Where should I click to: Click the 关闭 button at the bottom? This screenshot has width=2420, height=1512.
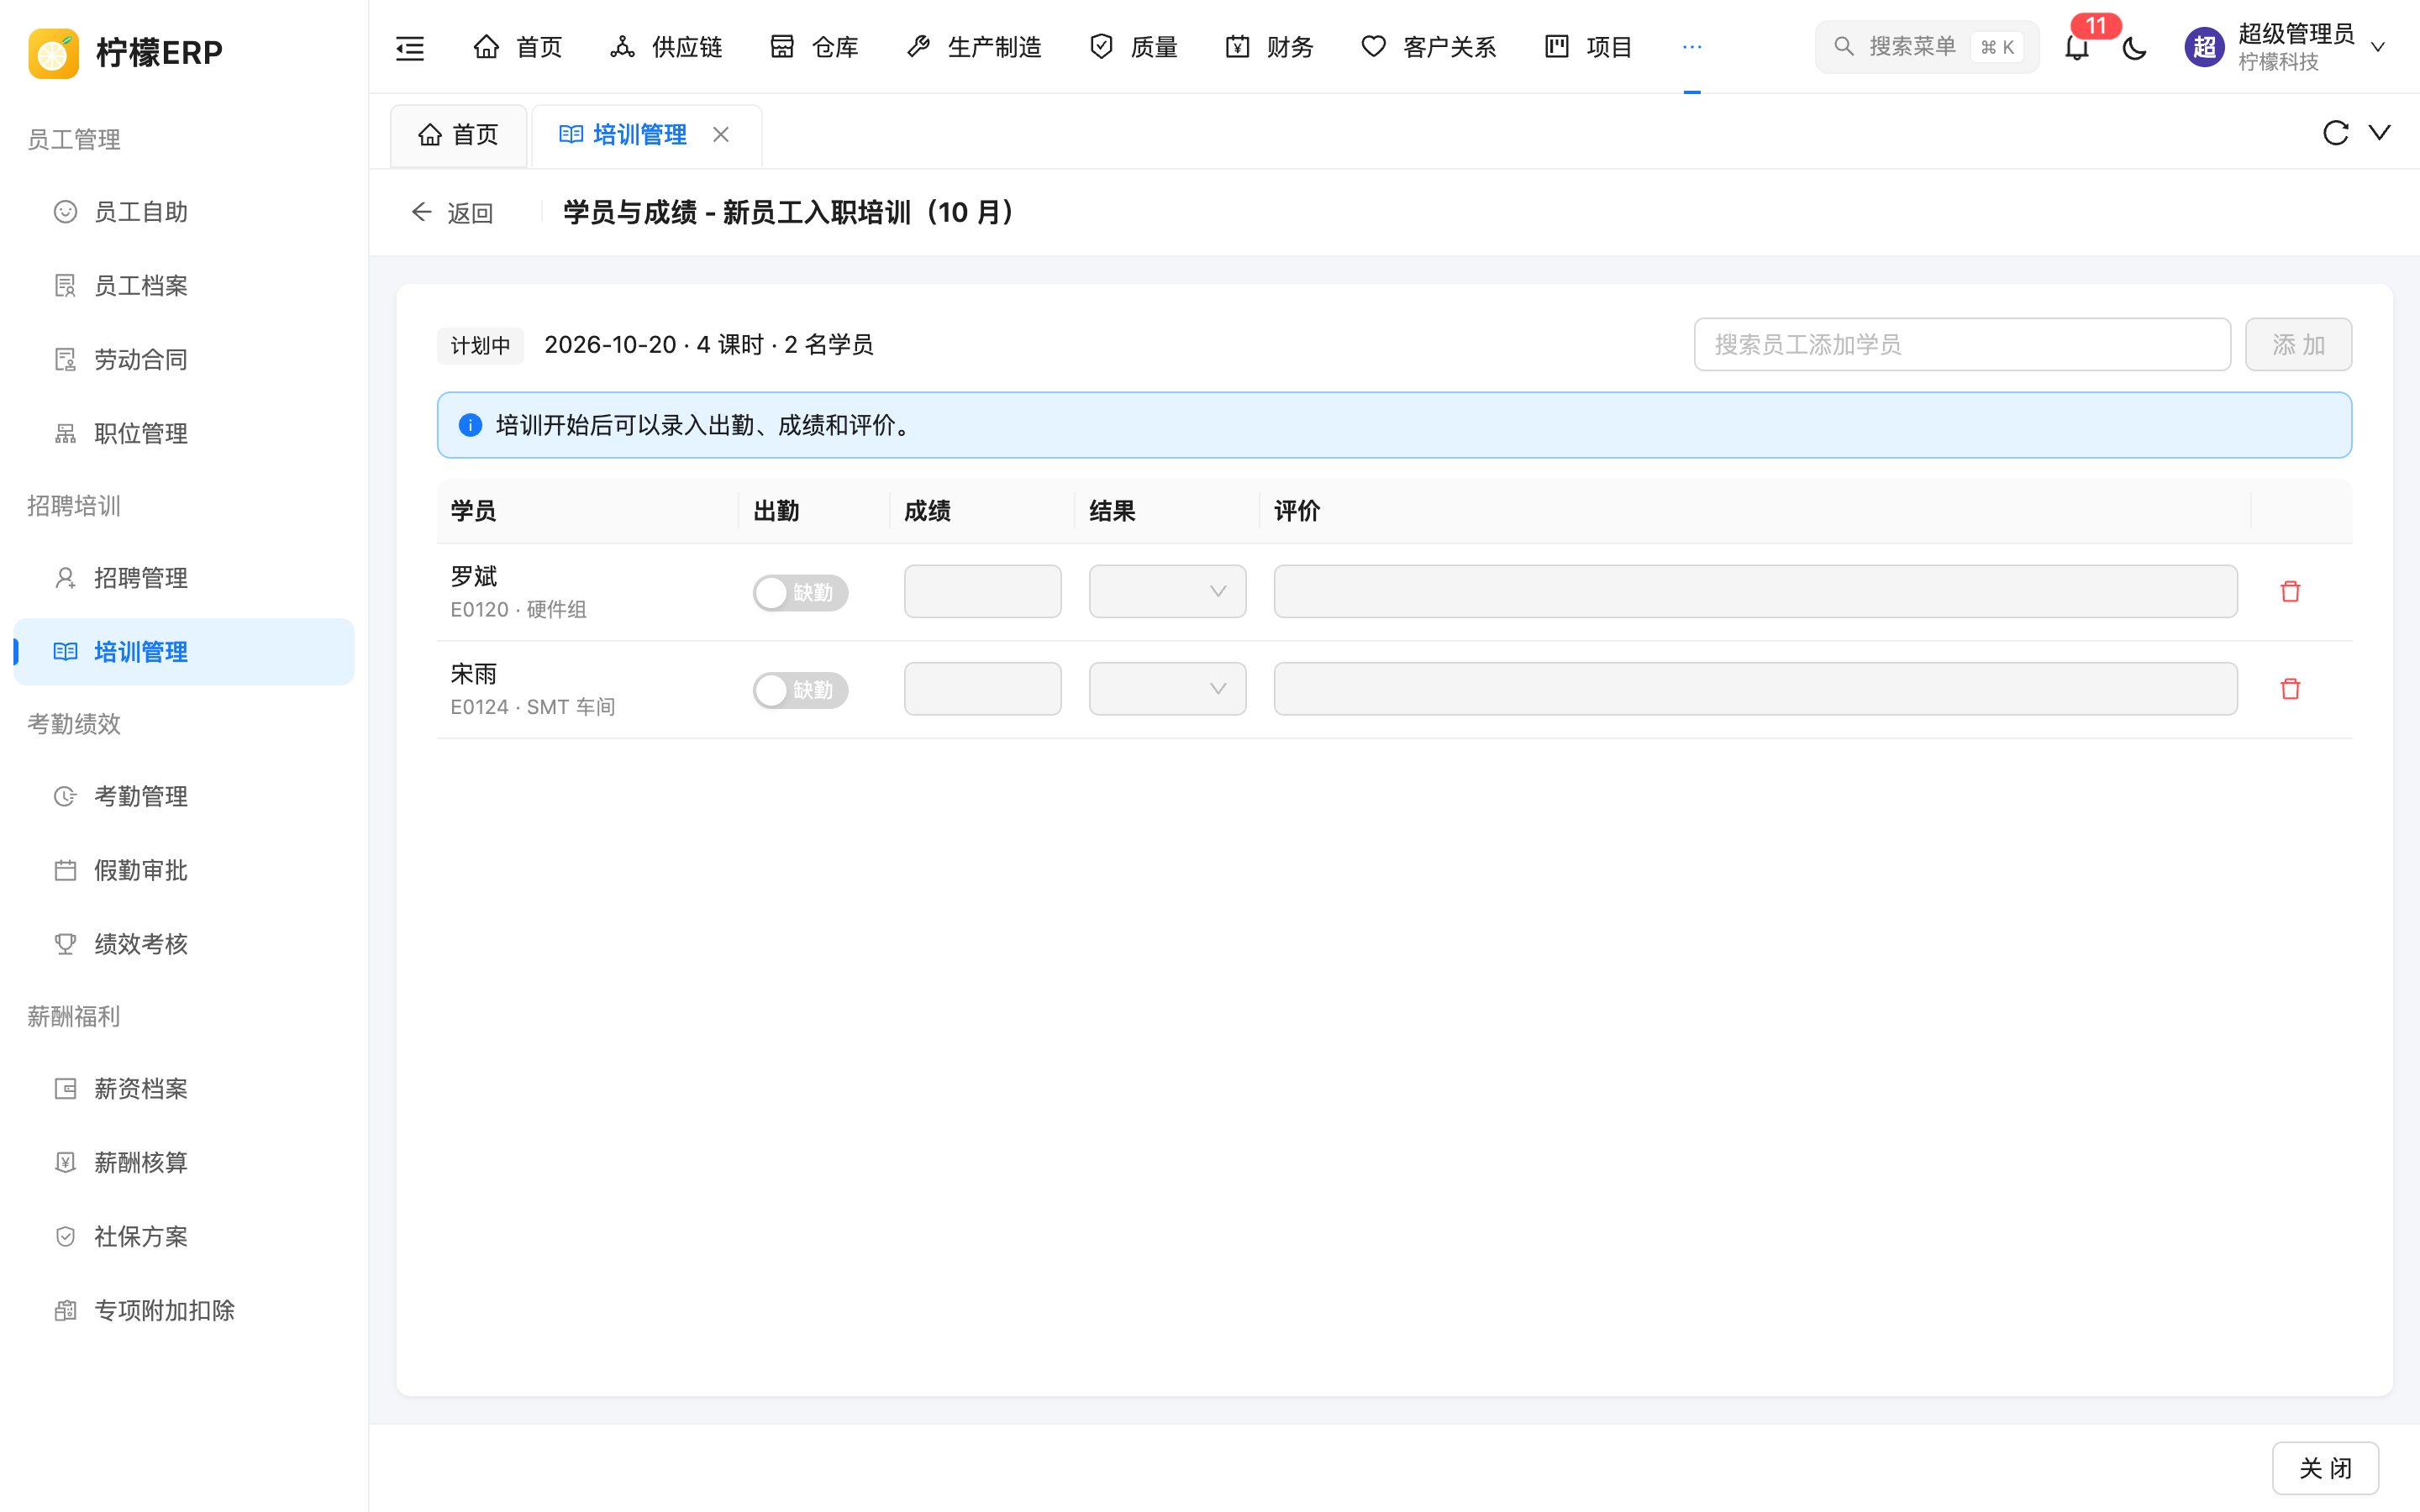click(x=2325, y=1468)
